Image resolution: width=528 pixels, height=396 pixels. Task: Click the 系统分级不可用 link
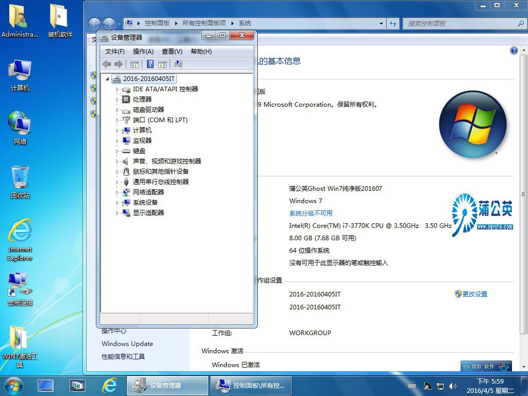coord(310,213)
